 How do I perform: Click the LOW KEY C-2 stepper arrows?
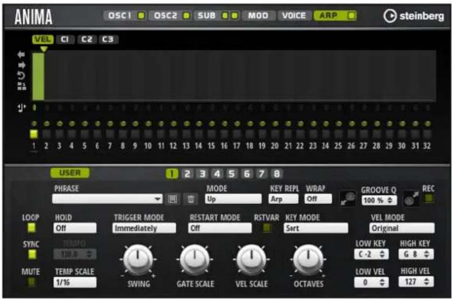click(382, 255)
